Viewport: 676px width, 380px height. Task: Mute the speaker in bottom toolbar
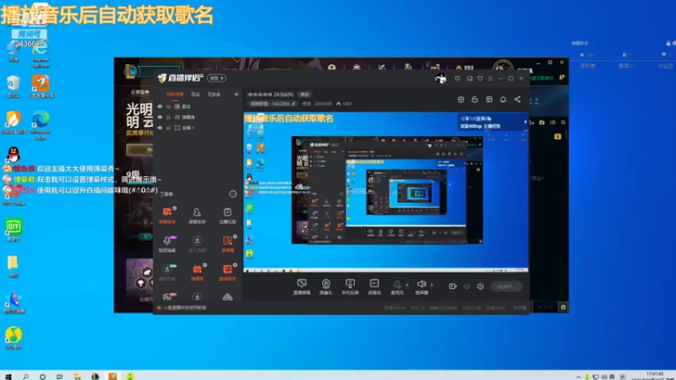click(422, 286)
